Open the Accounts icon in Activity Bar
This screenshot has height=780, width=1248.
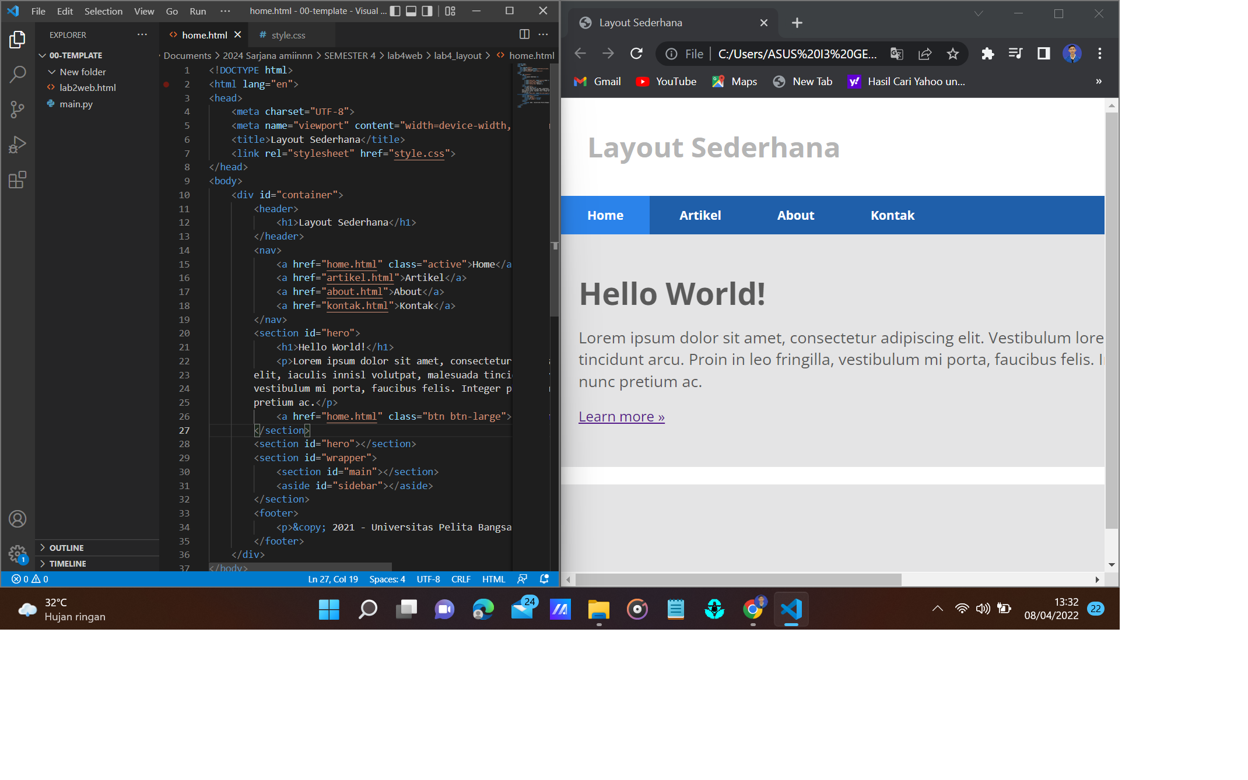(x=17, y=518)
